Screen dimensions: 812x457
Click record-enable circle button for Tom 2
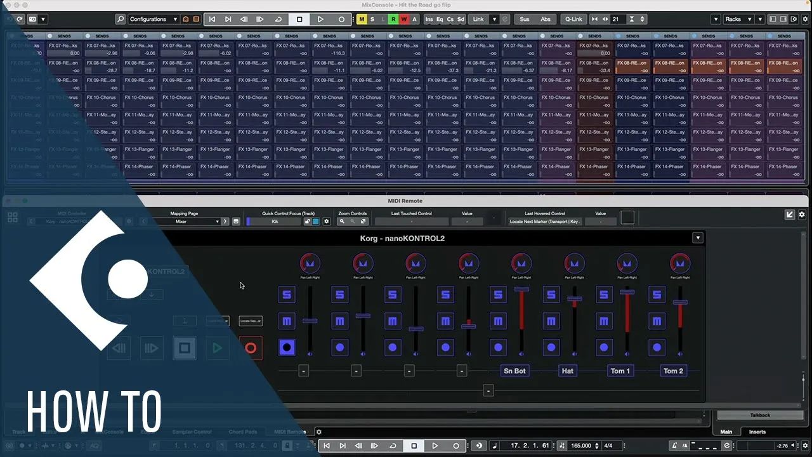(657, 347)
